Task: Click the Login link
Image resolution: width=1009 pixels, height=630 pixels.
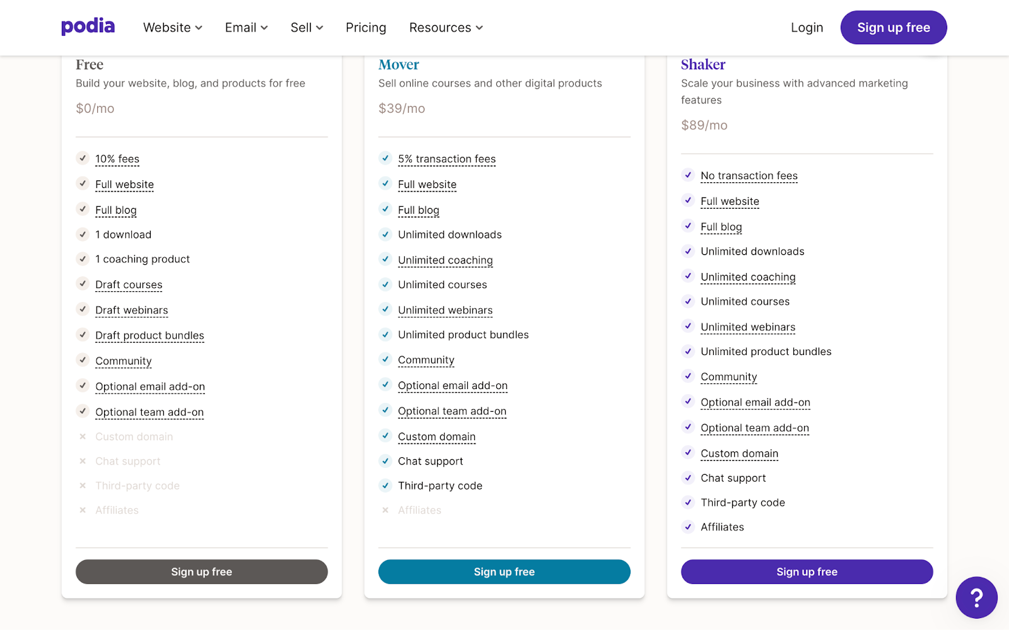Action: pos(807,28)
